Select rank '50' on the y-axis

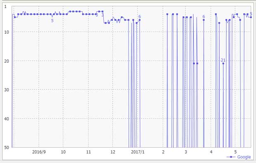pos(7,147)
